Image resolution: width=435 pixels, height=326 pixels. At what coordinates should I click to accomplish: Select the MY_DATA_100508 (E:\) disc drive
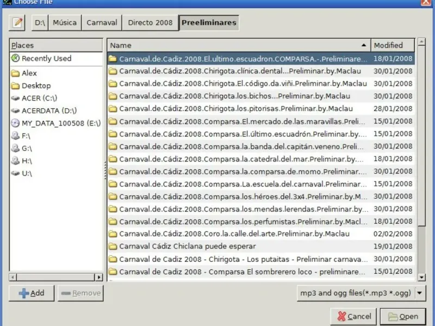(56, 123)
